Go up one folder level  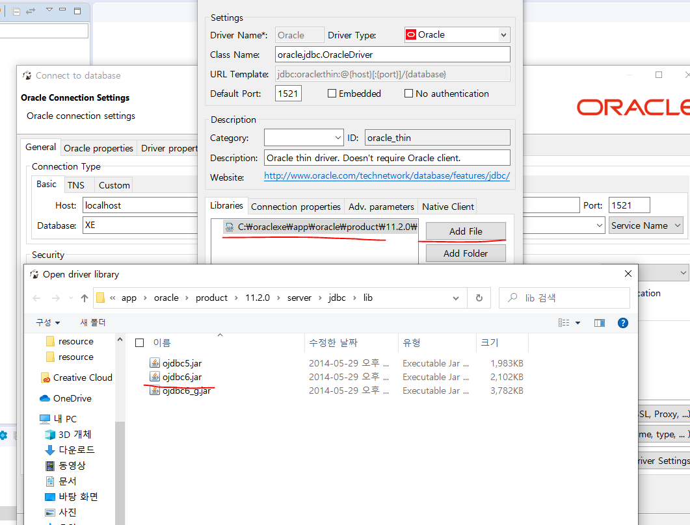tap(85, 298)
